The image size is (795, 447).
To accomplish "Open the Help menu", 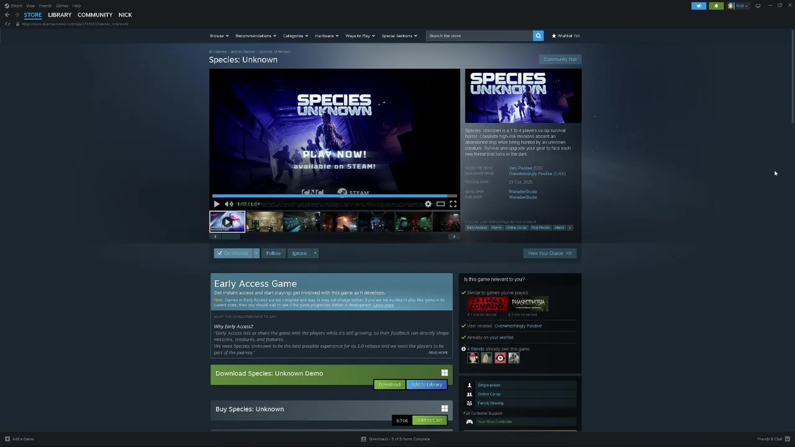I will tap(76, 6).
